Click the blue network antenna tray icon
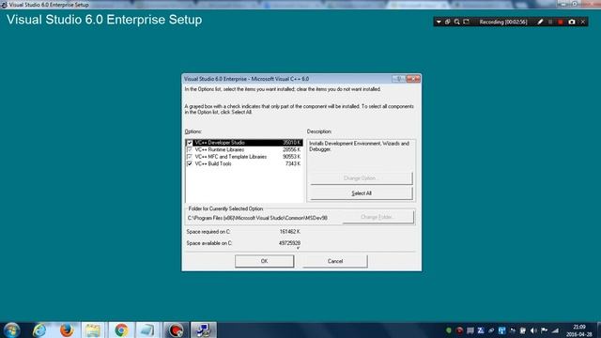The image size is (601, 338). tap(501, 330)
